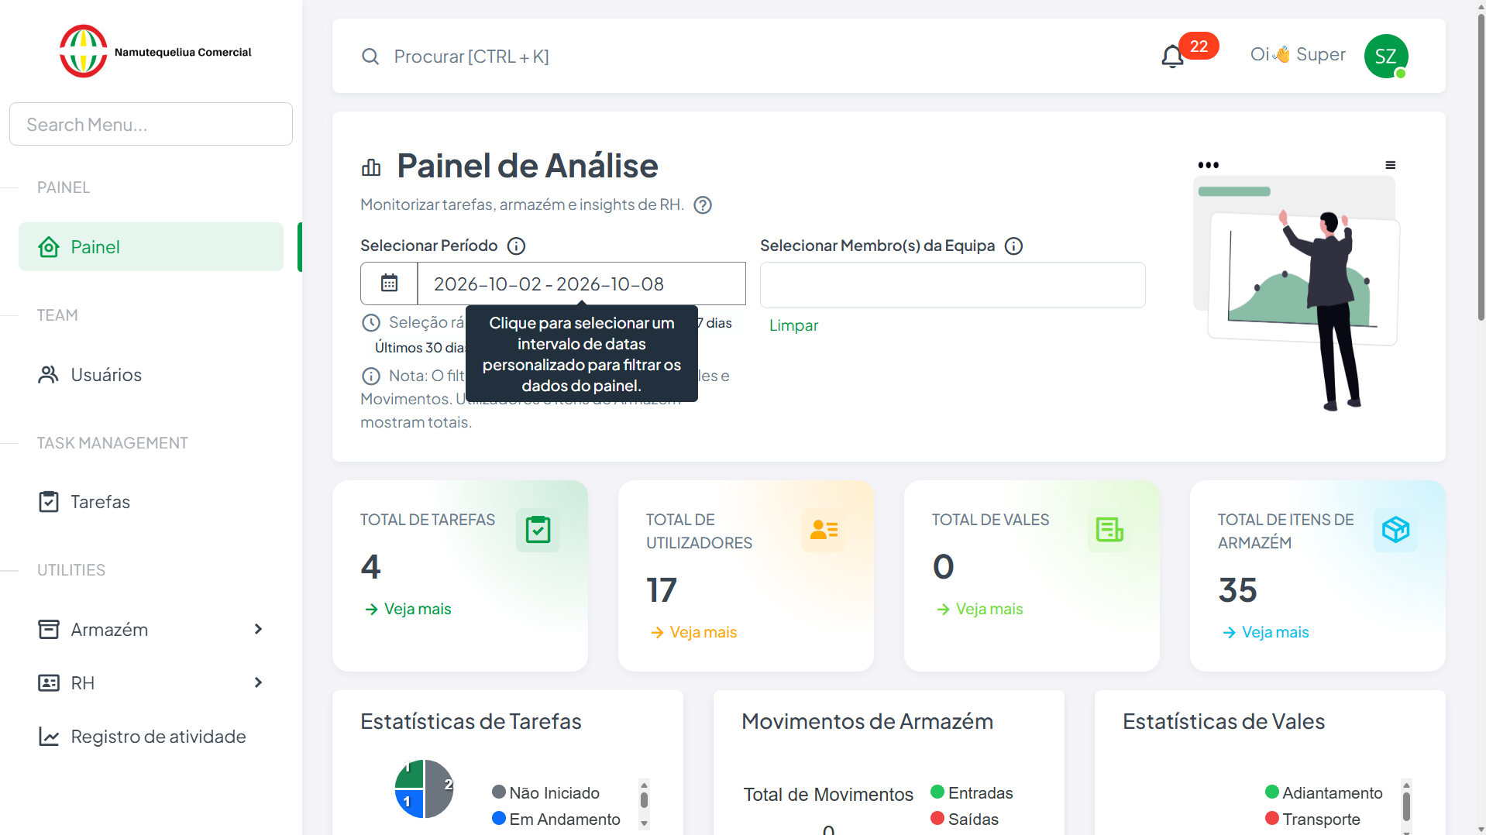The width and height of the screenshot is (1486, 835).
Task: Click info icon next to Selecionar Período
Action: tap(516, 246)
